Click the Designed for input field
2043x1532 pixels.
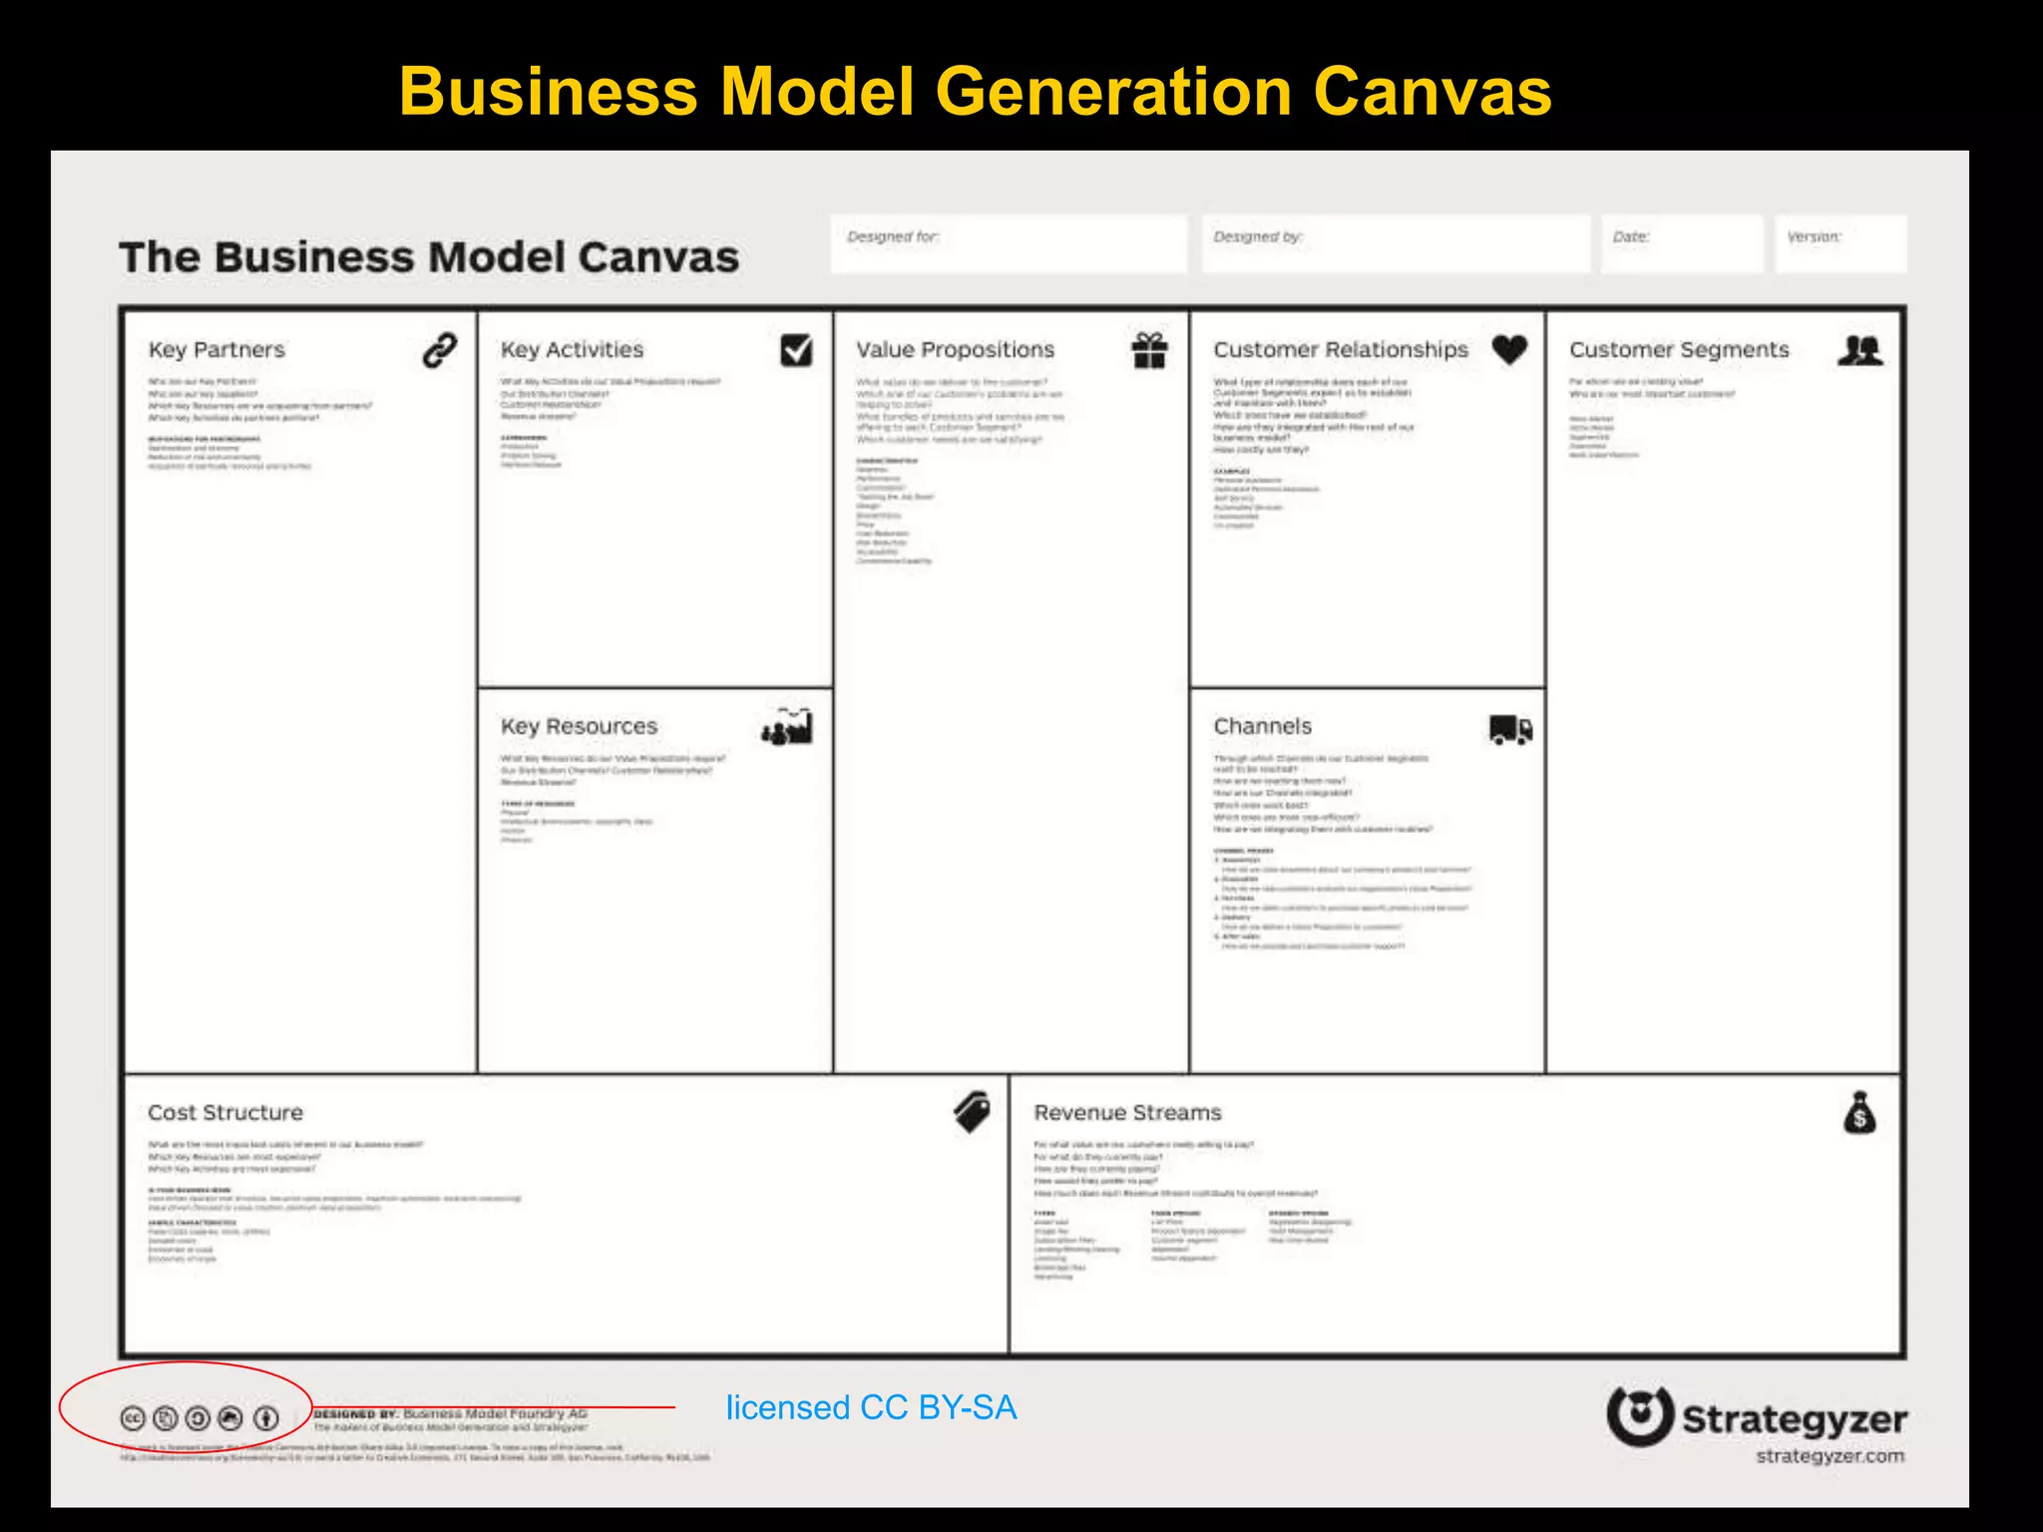point(1009,244)
